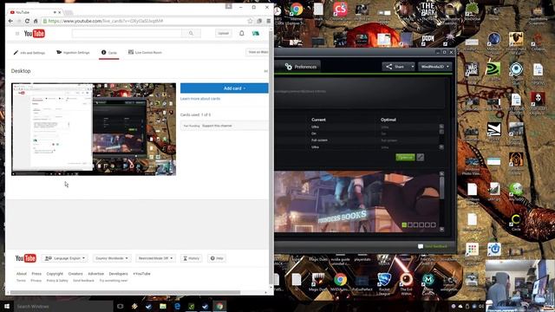Select the Support this channel card row

pos(225,126)
